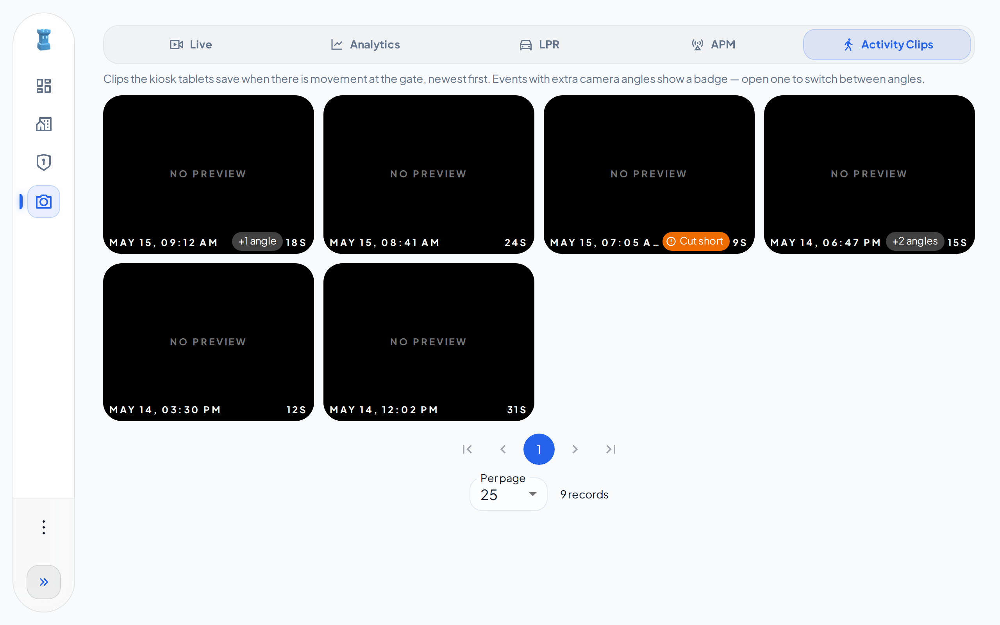
Task: Click the 31S duration on 12:02 PM clip
Action: point(516,410)
